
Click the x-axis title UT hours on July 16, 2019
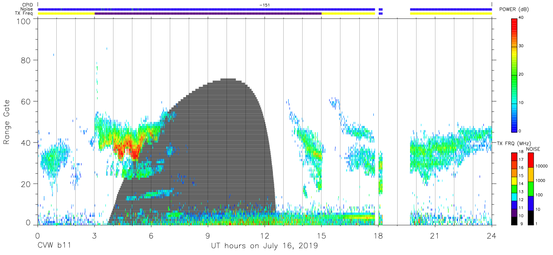[264, 246]
